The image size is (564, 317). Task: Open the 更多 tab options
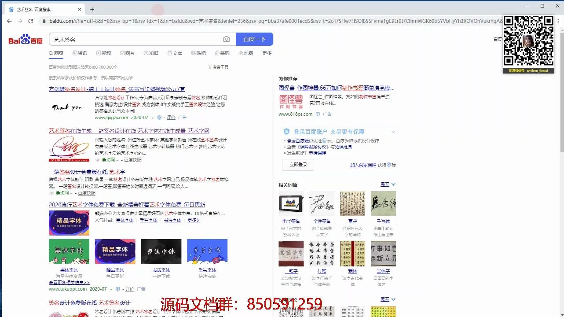tap(267, 53)
